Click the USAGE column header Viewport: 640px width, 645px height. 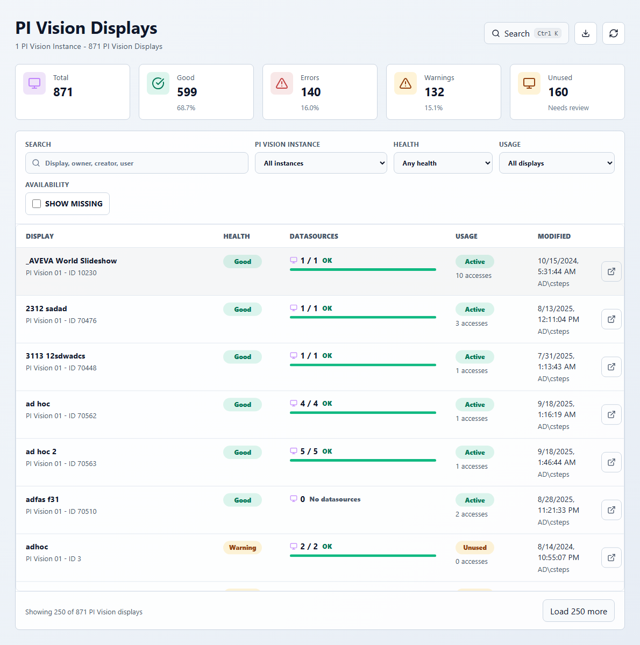466,236
